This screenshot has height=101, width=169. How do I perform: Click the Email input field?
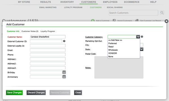(x=48, y=50)
